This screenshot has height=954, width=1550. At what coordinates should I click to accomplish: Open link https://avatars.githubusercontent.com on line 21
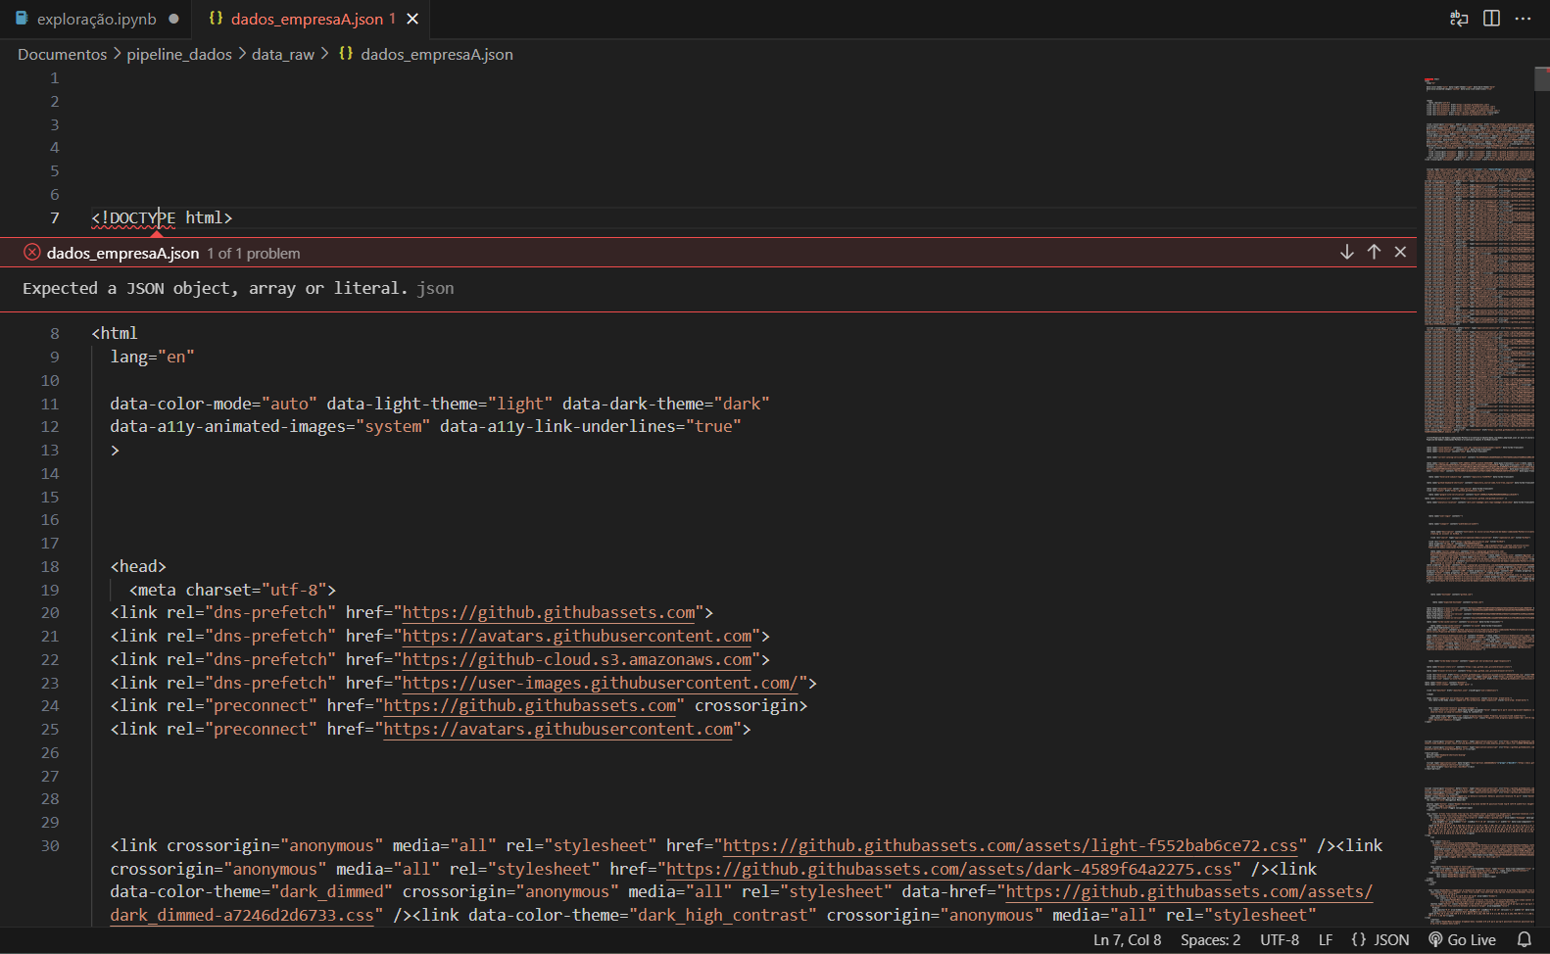click(x=577, y=637)
